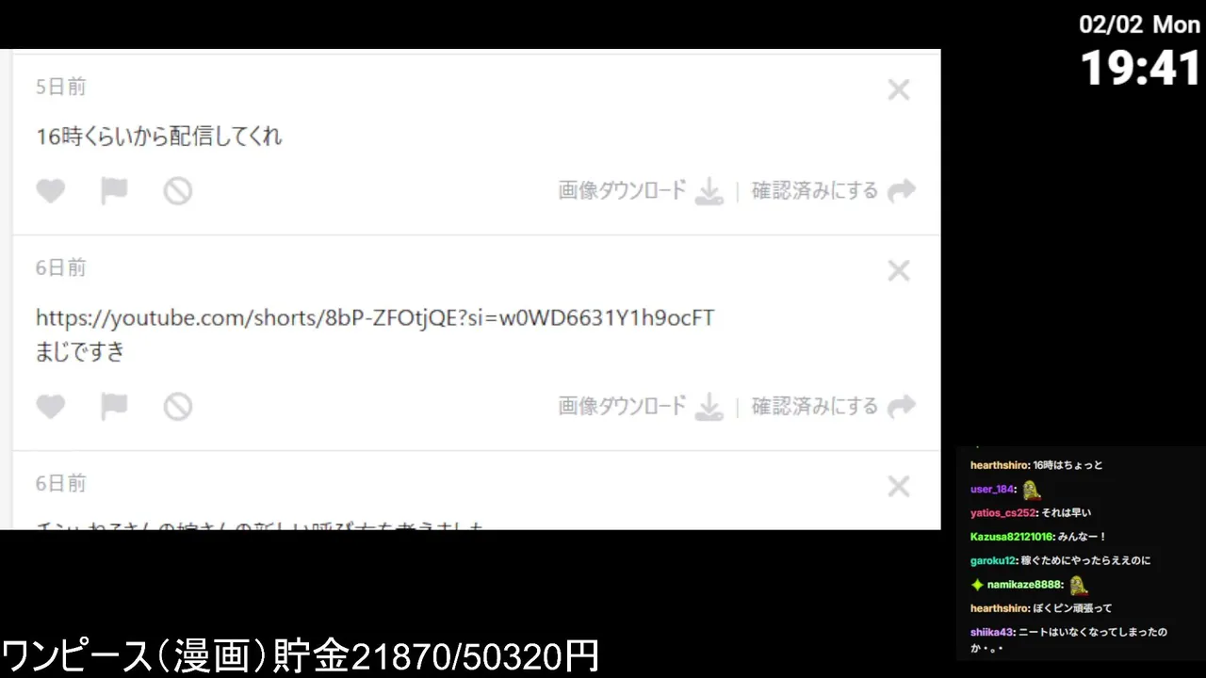Click the download tray icon on 5日前 message
The image size is (1206, 678).
click(x=709, y=192)
